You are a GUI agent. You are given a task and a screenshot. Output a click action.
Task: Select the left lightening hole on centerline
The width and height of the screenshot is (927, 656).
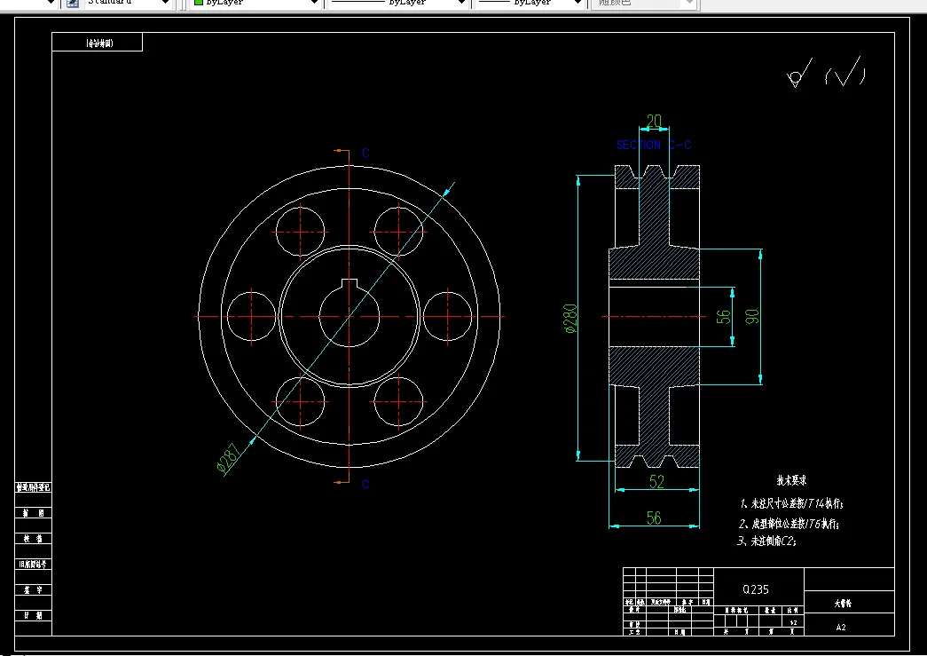tap(251, 317)
